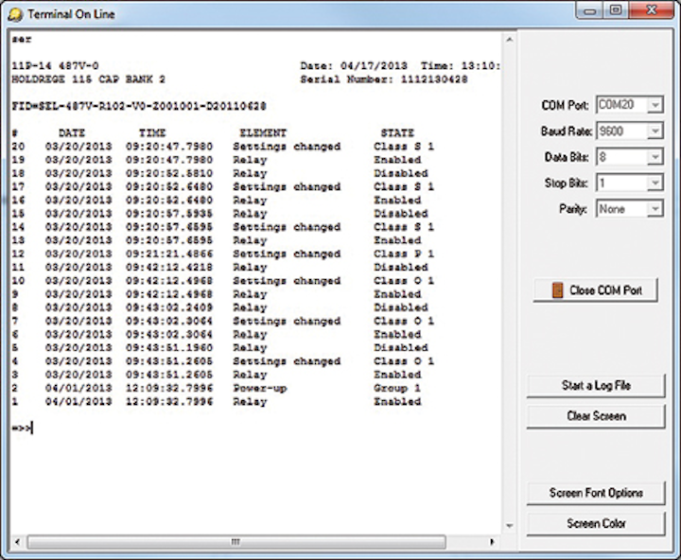Click Class O 1 state in row 10
Image resolution: width=681 pixels, height=560 pixels.
click(404, 281)
